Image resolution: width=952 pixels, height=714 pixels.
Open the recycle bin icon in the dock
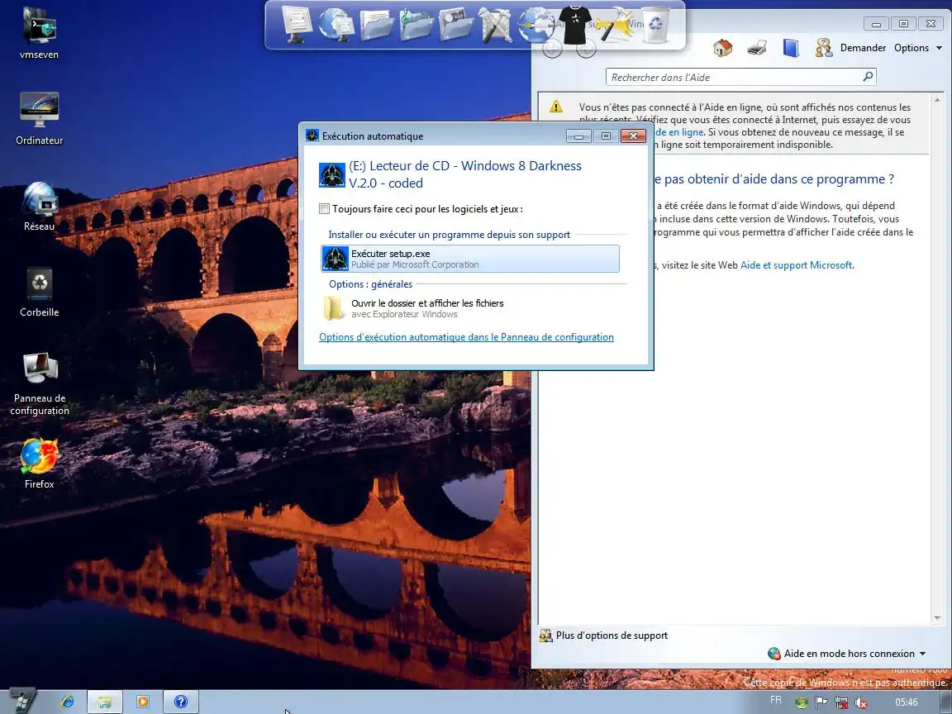pos(655,24)
